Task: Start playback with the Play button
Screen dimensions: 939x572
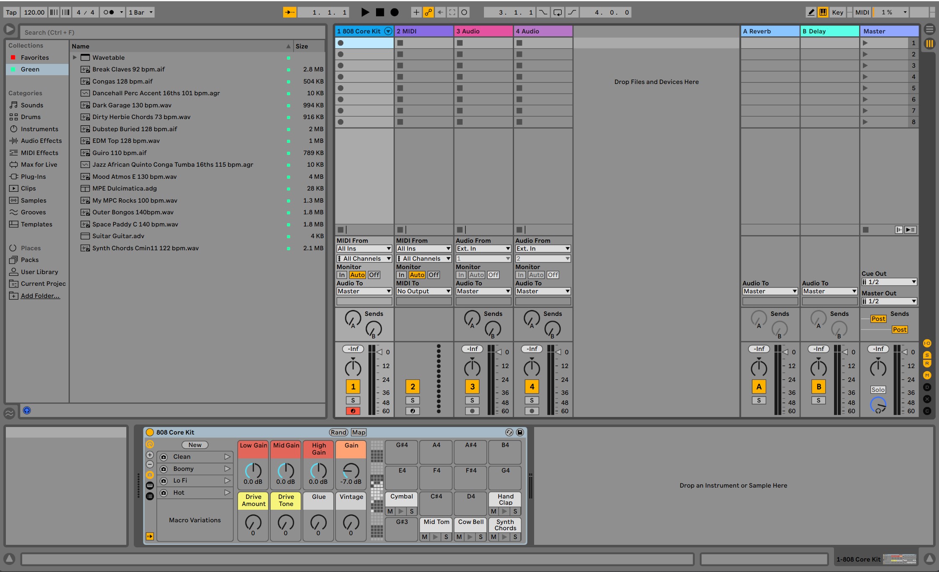Action: 365,13
